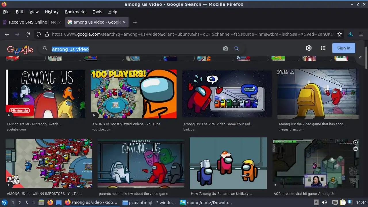This screenshot has width=368, height=207.
Task: Click the show desktop taskbar icon
Action: coord(59,203)
